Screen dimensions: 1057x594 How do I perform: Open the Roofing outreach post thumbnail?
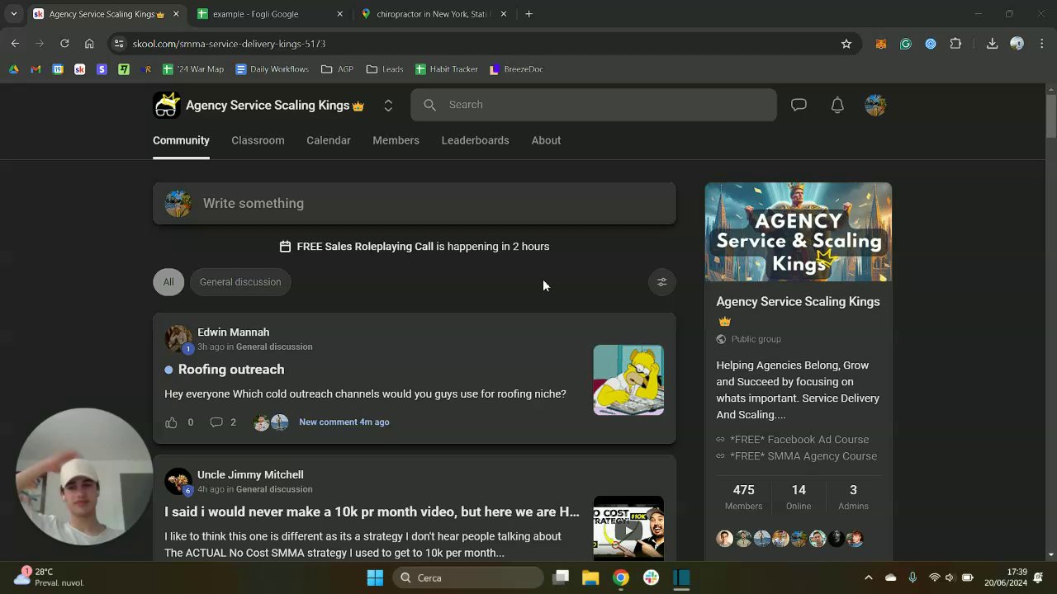tap(628, 379)
